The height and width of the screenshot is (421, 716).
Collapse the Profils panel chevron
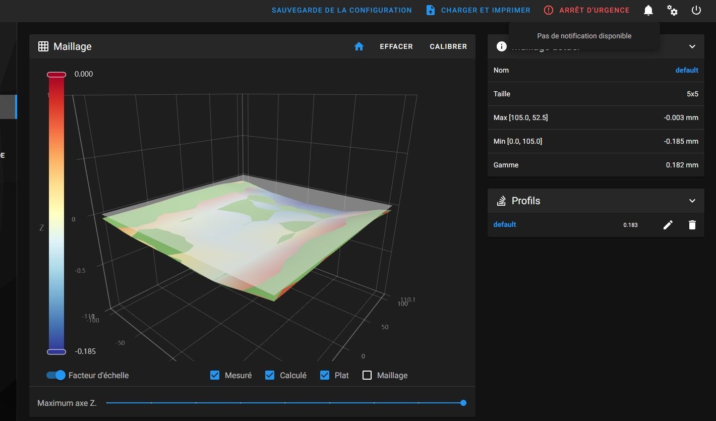692,201
